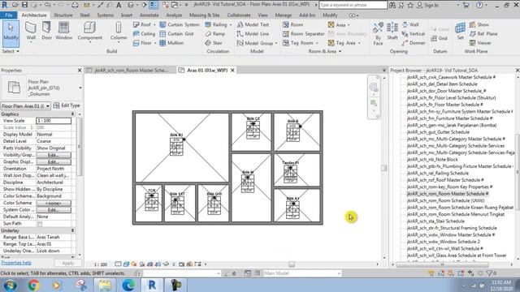Image resolution: width=520 pixels, height=292 pixels.
Task: Click Edit for Graphic Display Options
Action: 54,162
